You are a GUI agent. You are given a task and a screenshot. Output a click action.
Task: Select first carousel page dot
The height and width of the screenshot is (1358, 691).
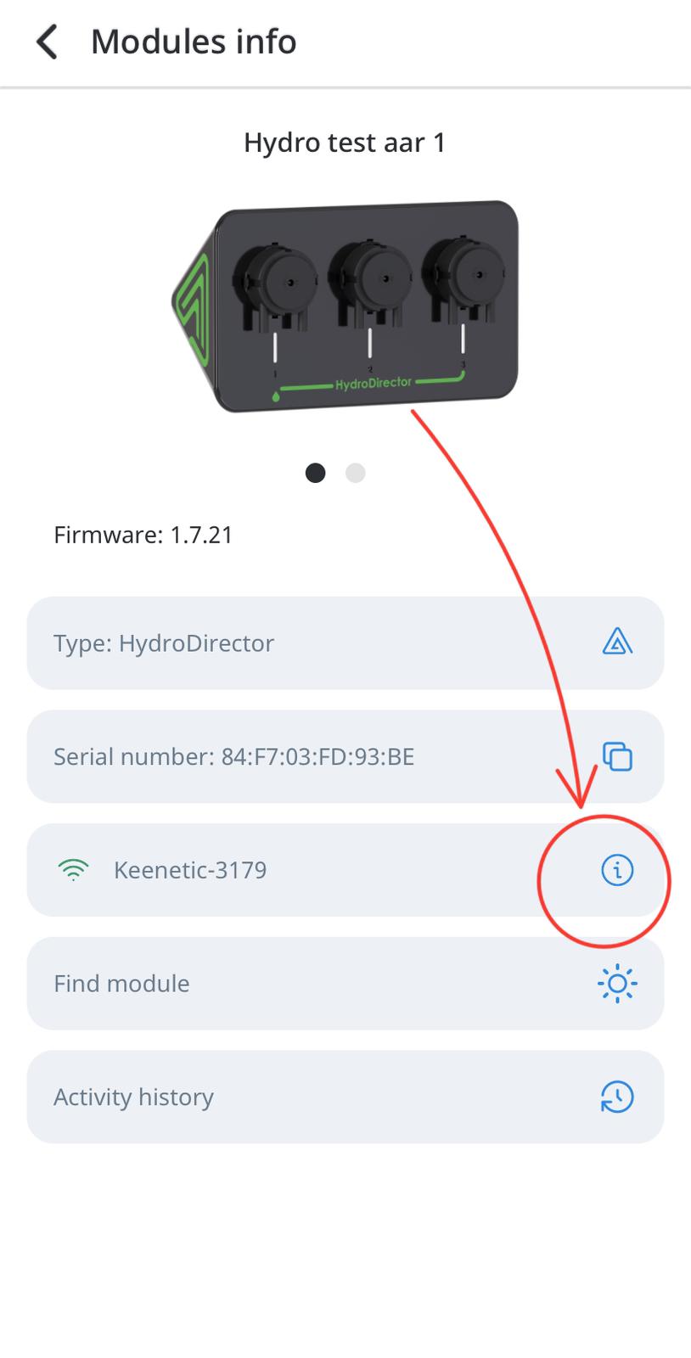tap(315, 473)
